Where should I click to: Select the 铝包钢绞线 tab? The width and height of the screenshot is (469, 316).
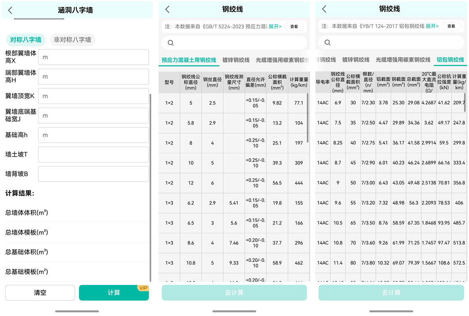click(450, 60)
